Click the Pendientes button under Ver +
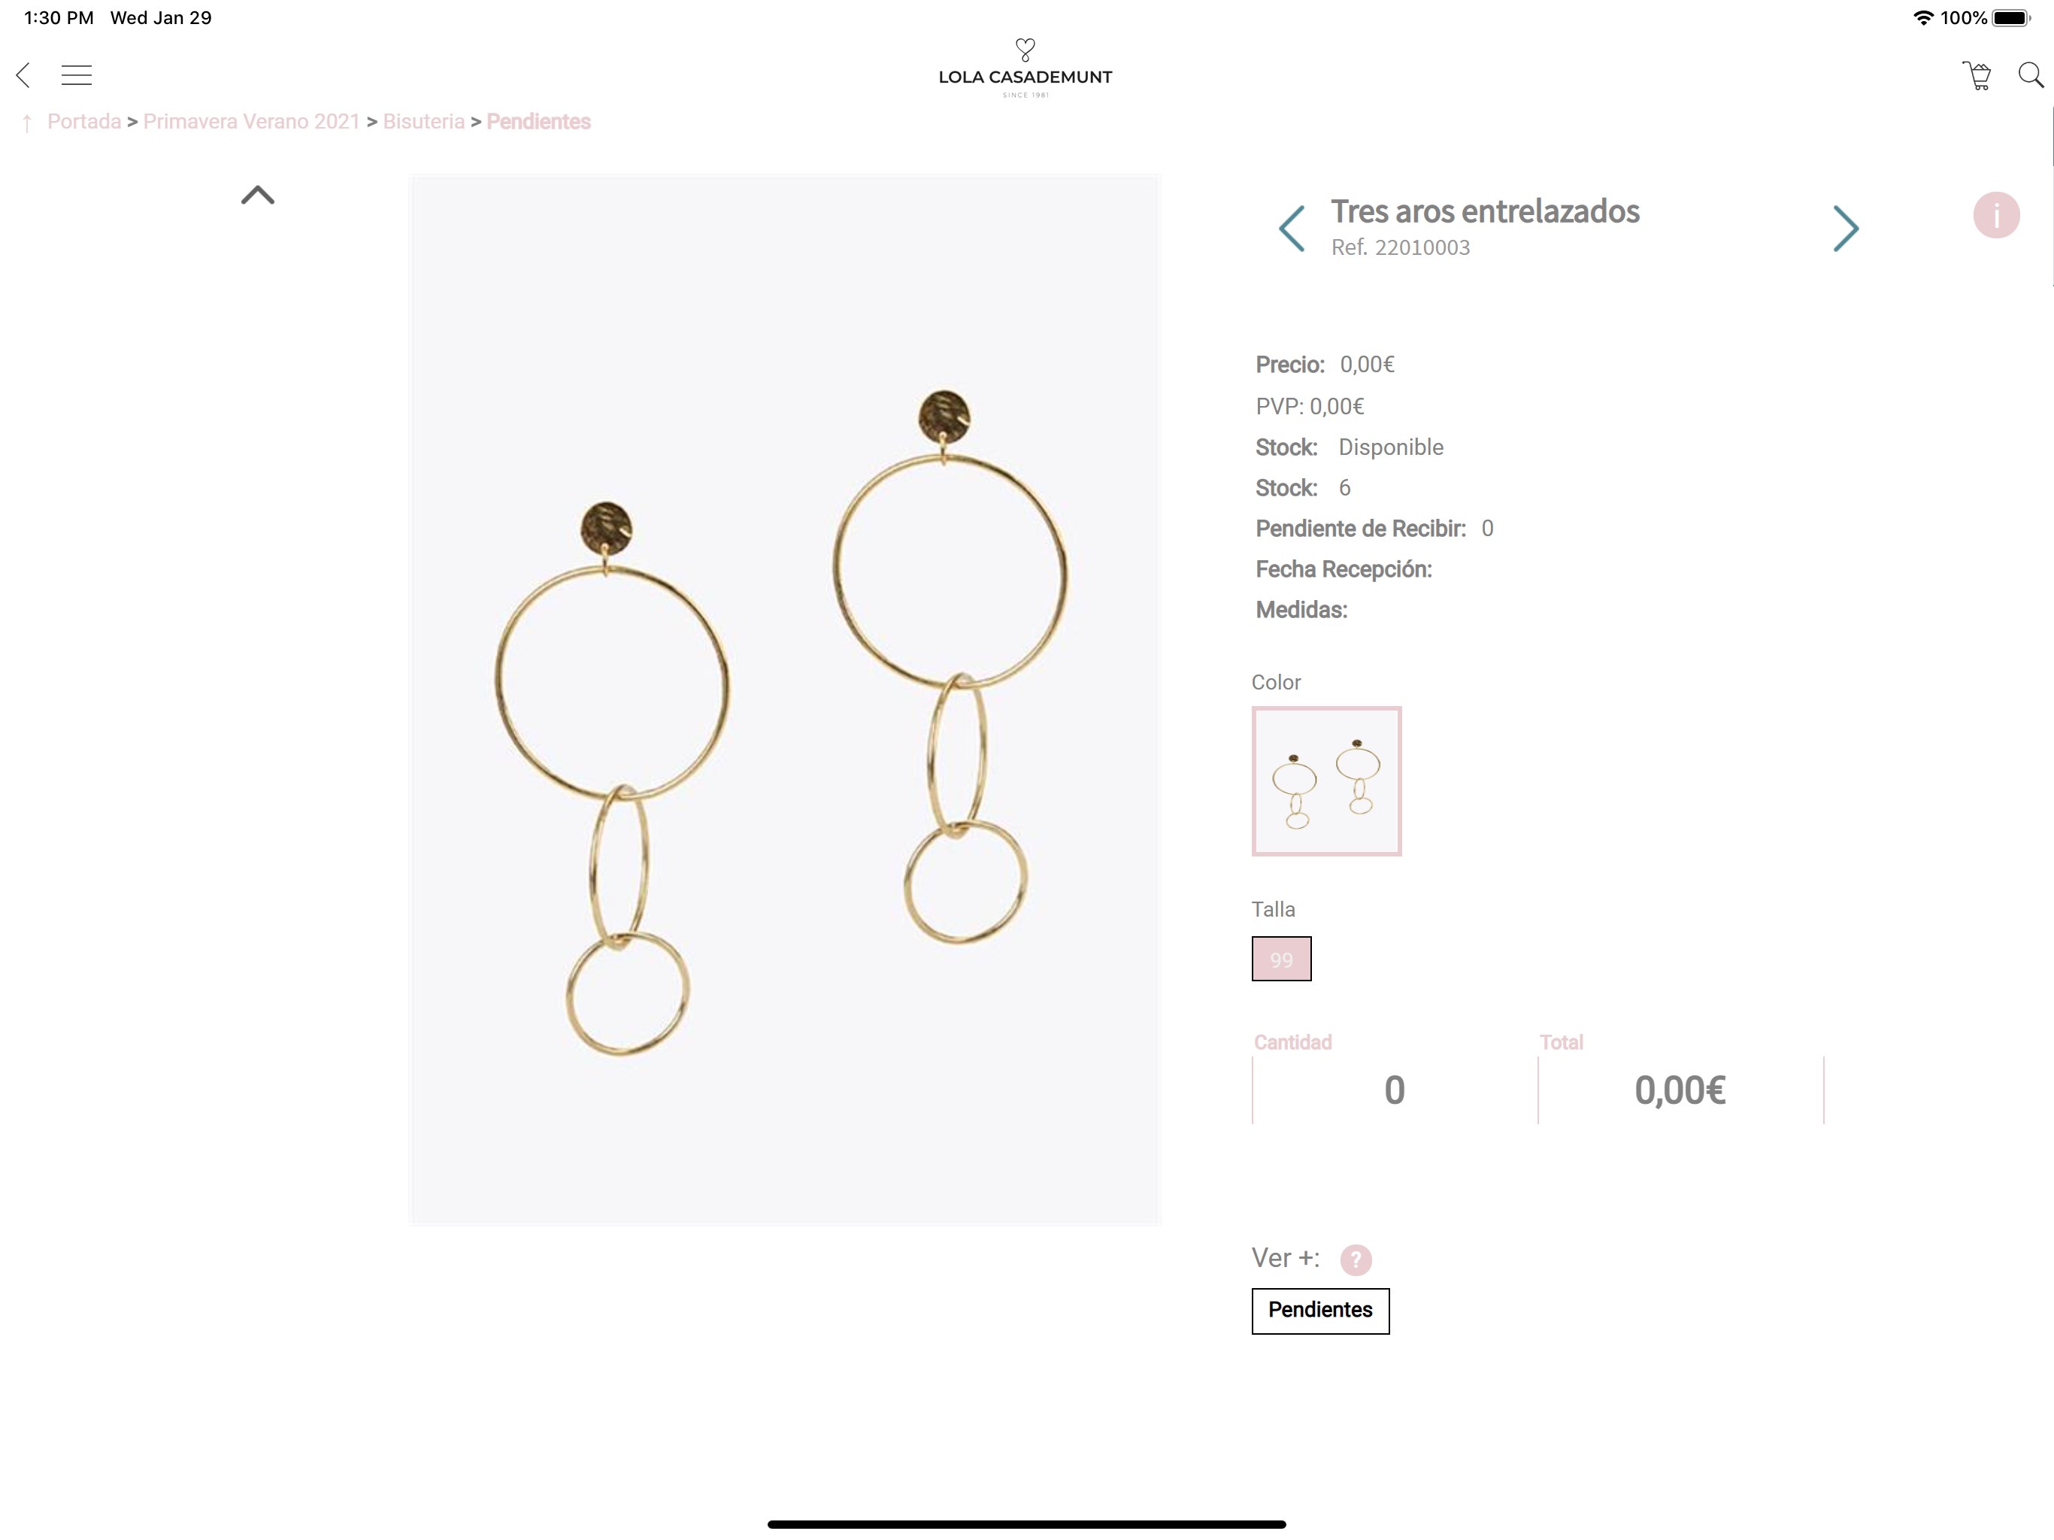This screenshot has height=1540, width=2054. (1320, 1311)
